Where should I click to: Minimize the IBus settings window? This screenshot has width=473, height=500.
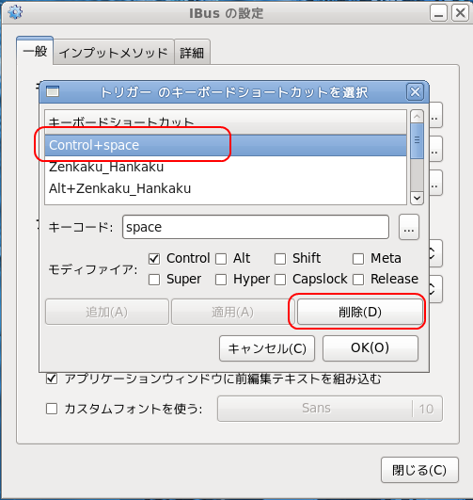click(438, 13)
